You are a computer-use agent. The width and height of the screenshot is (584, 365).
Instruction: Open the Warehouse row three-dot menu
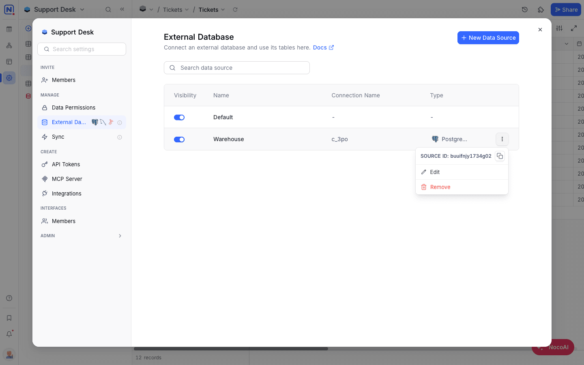(502, 139)
